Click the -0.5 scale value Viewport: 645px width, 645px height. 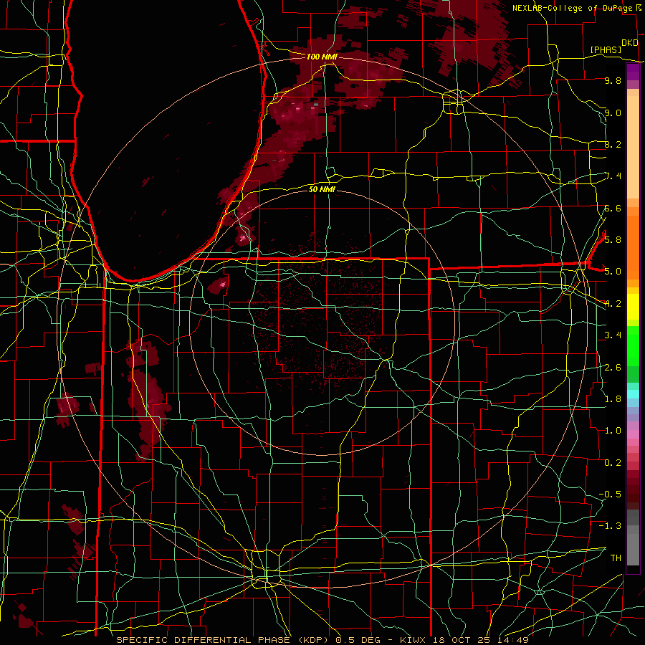tap(610, 494)
